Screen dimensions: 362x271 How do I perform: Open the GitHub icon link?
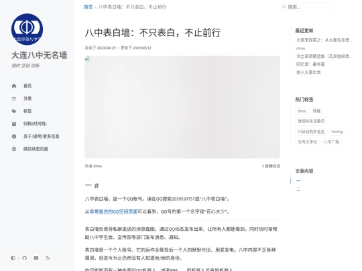[25, 258]
